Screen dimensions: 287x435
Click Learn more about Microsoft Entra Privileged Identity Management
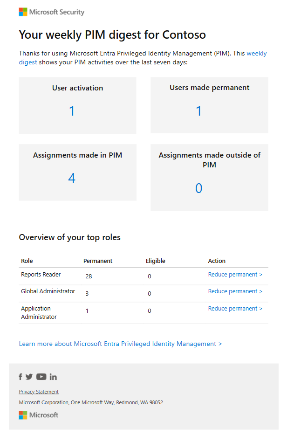120,344
